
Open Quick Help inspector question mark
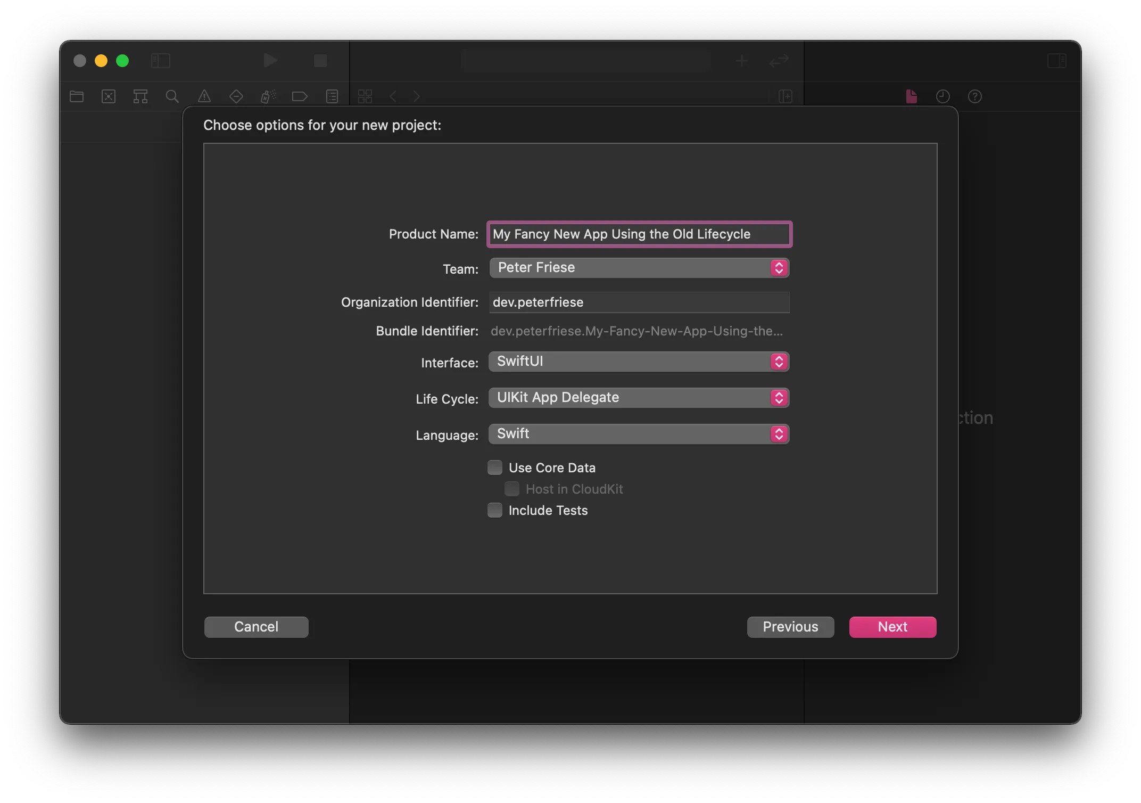click(974, 96)
